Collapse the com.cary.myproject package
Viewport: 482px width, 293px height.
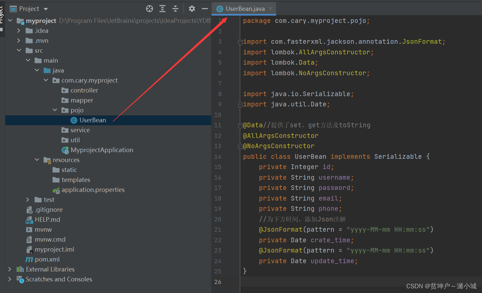click(x=46, y=80)
